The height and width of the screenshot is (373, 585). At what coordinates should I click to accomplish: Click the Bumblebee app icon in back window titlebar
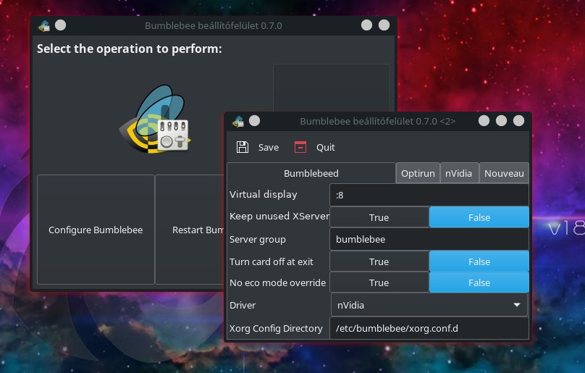click(44, 26)
